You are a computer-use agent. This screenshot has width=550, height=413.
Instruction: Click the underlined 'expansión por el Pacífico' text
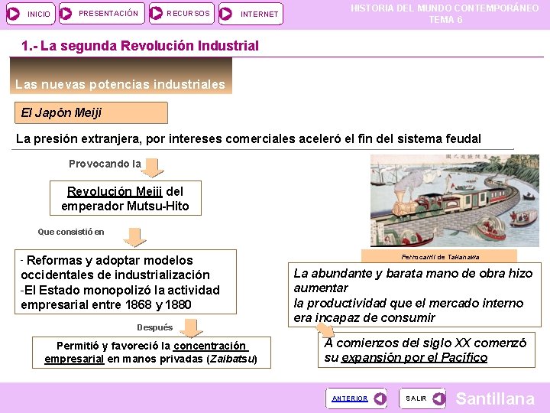(414, 357)
